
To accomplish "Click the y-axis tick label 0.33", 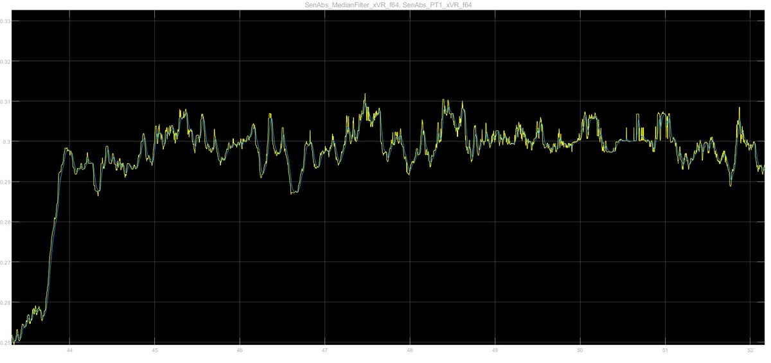I will coord(6,21).
